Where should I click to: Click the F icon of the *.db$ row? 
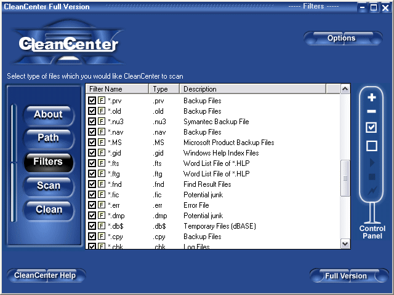pos(102,226)
